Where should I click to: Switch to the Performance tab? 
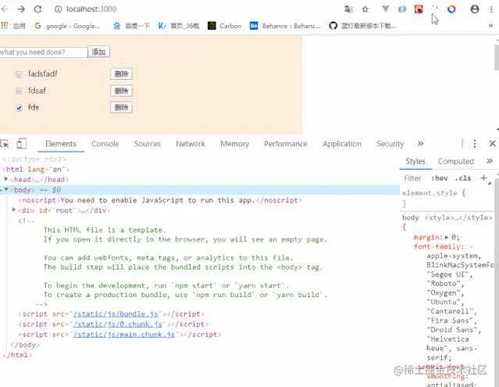click(x=286, y=144)
